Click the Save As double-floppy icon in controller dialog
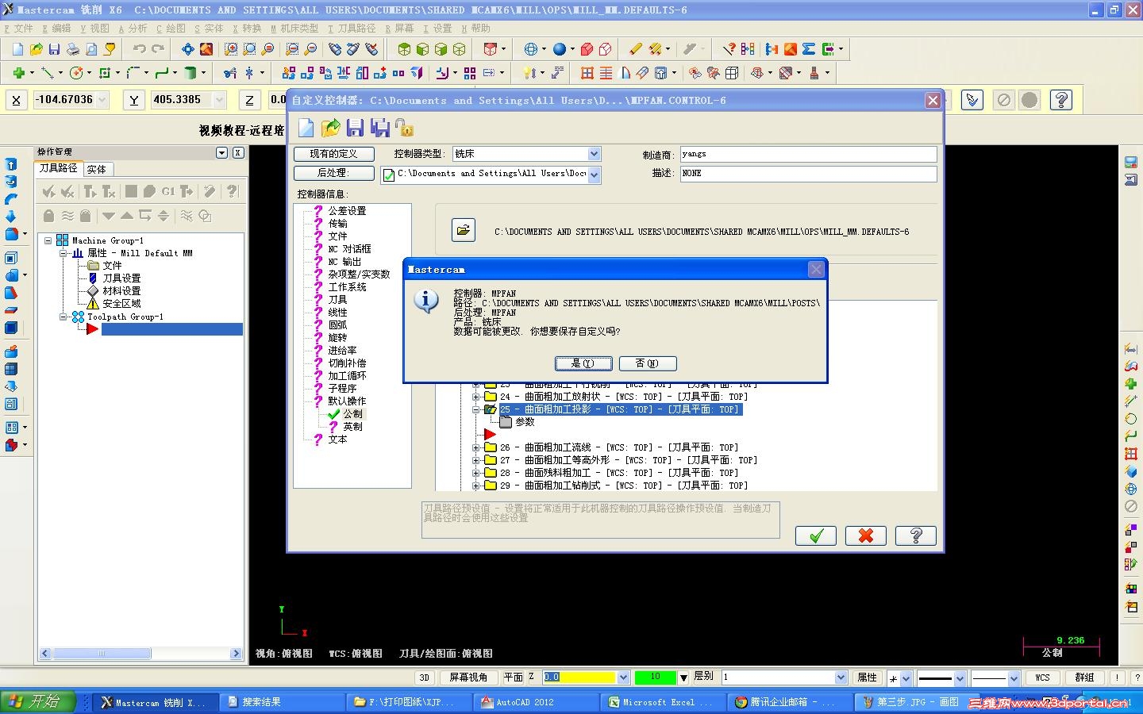Image resolution: width=1143 pixels, height=714 pixels. pos(380,128)
